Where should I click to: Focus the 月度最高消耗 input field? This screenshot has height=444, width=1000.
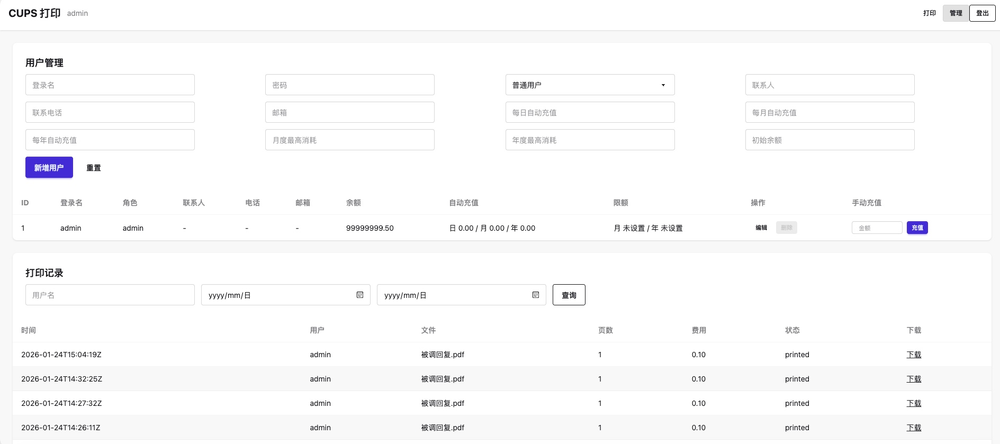(350, 140)
